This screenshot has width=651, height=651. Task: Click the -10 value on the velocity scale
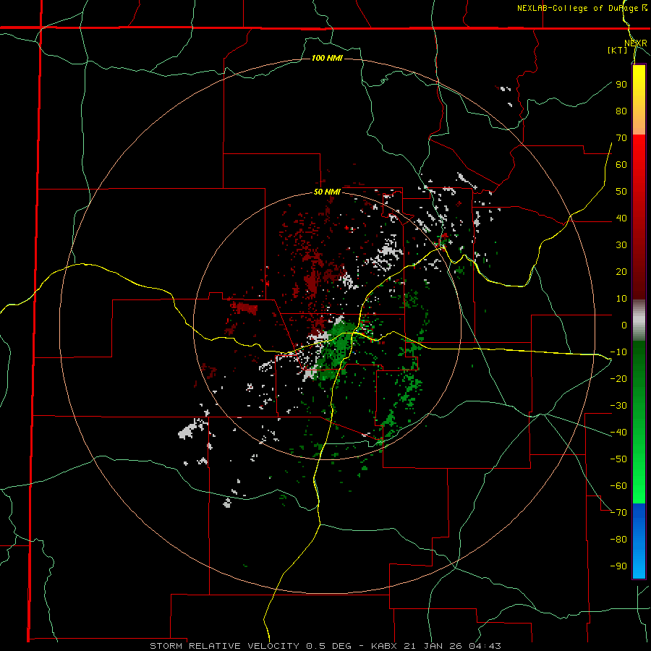[618, 352]
